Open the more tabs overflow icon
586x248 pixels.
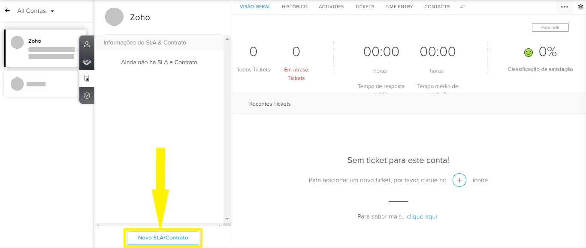tap(462, 7)
